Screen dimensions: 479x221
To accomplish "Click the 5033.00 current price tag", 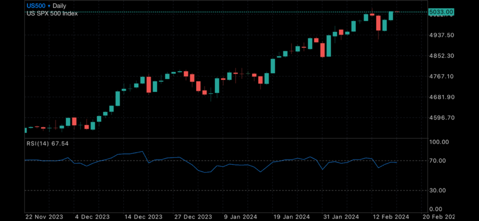I will 441,12.
